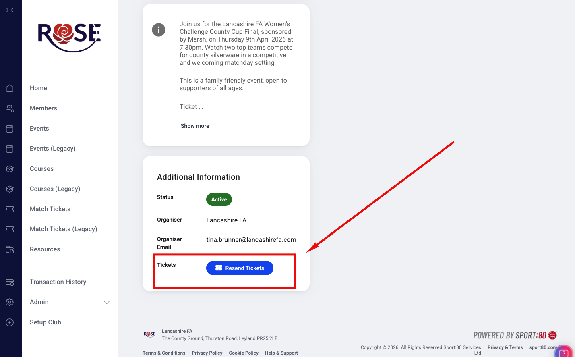Click the Courses graduation cap icon

click(10, 169)
